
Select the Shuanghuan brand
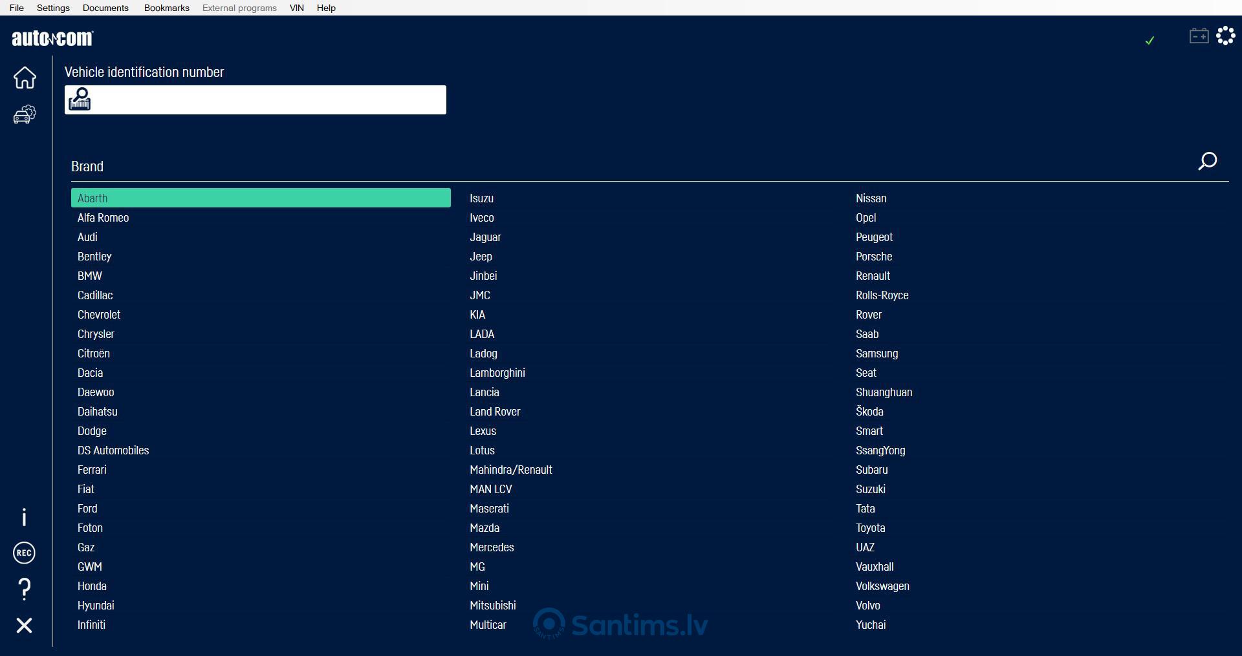[x=884, y=392]
